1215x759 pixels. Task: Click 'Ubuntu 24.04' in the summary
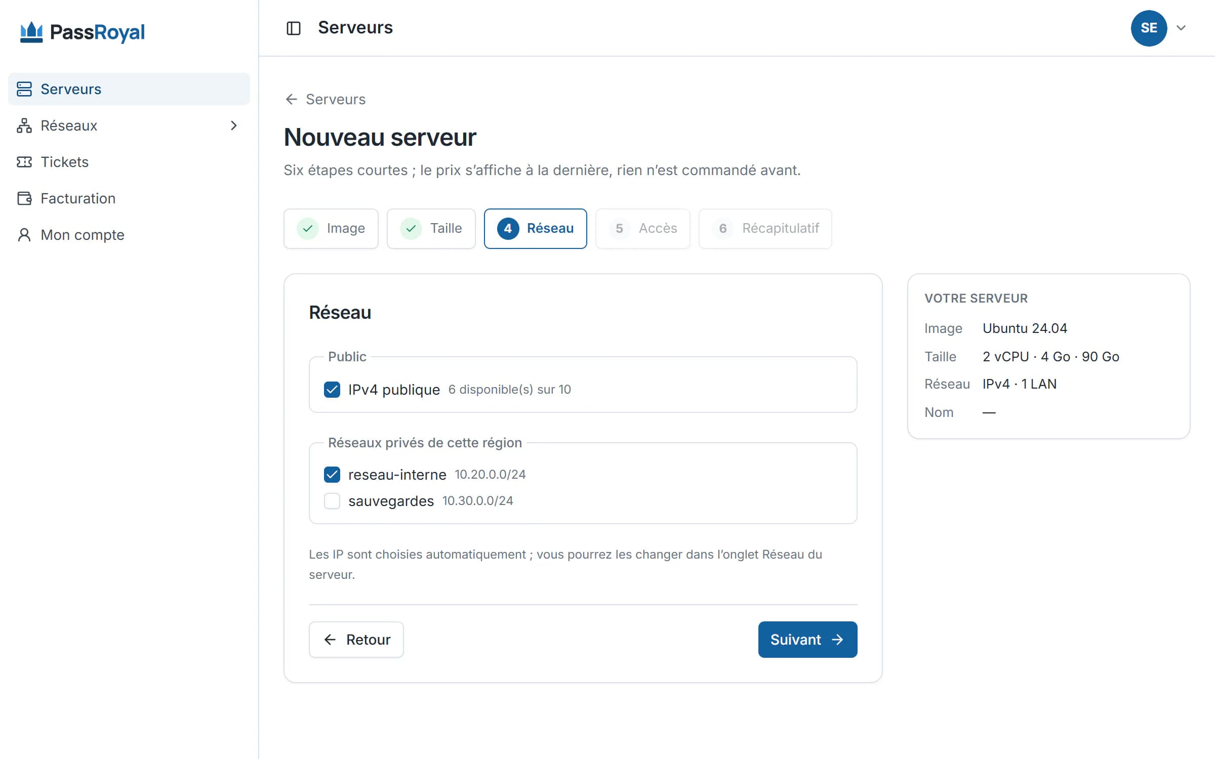pyautogui.click(x=1025, y=328)
